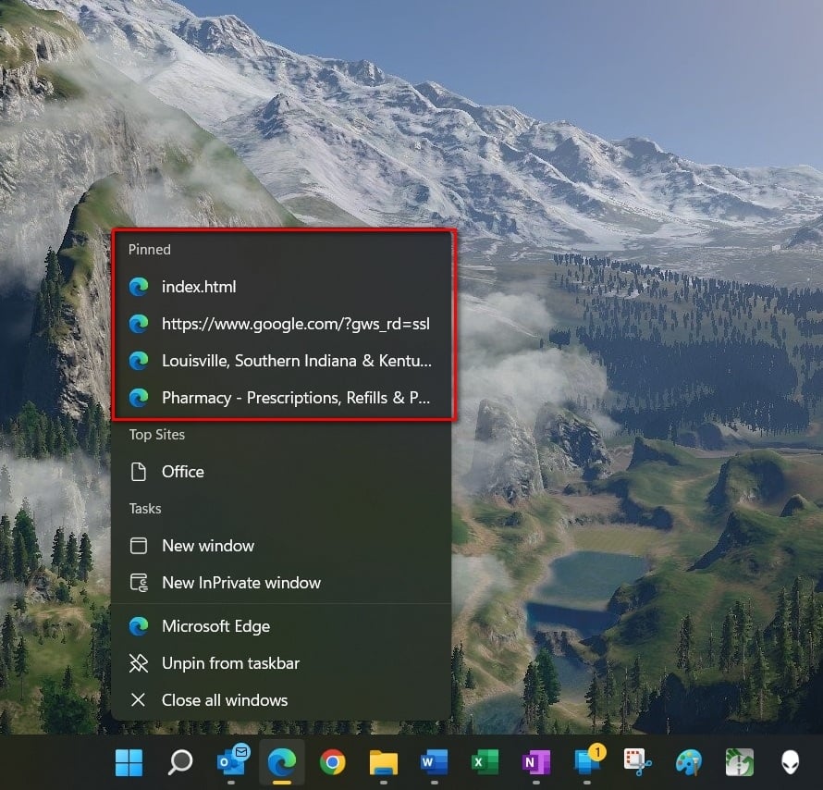This screenshot has height=790, width=823.
Task: Click the Windows Start button
Action: [x=128, y=762]
